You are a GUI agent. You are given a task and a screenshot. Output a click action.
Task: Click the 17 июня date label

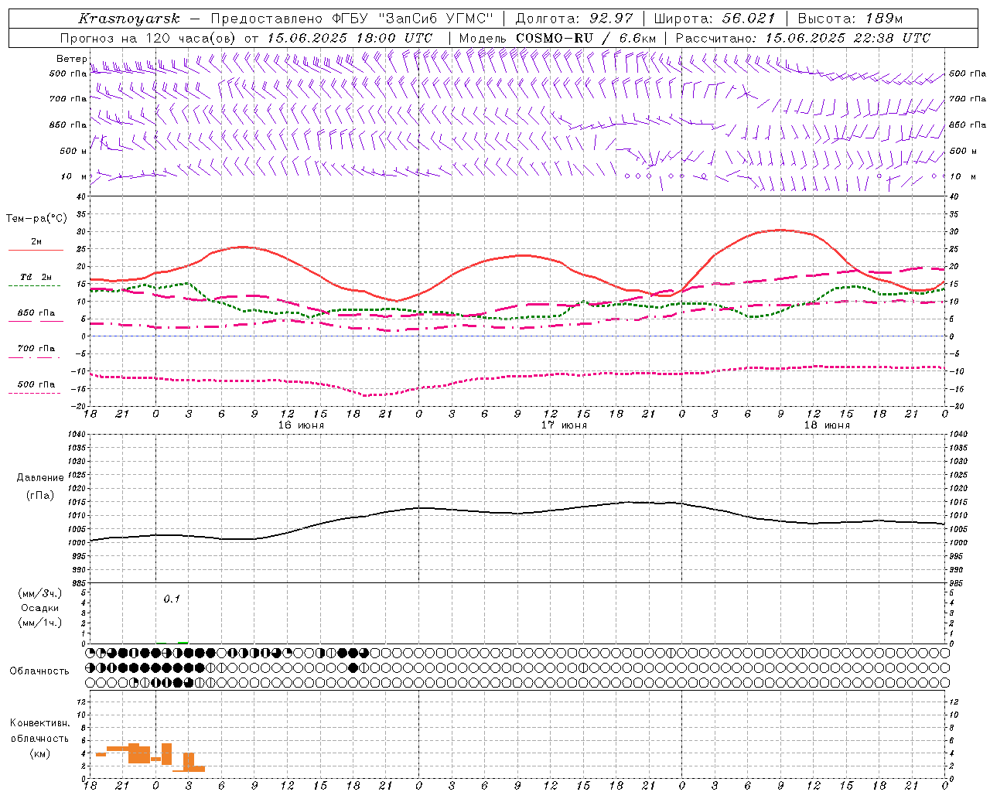564,425
